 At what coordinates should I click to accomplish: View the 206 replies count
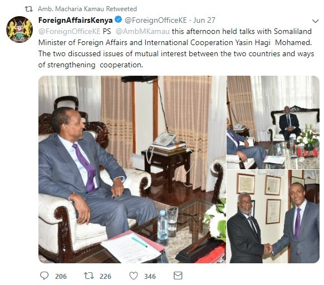61,276
